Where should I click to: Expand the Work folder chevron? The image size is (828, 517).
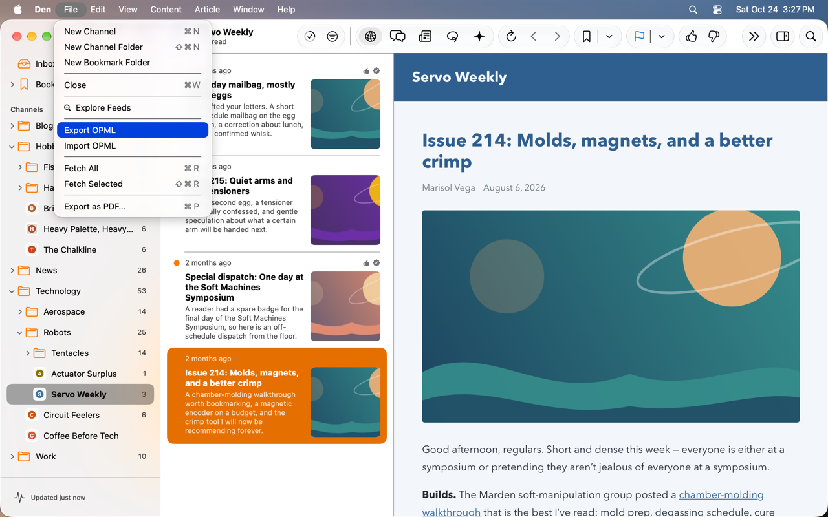point(12,457)
